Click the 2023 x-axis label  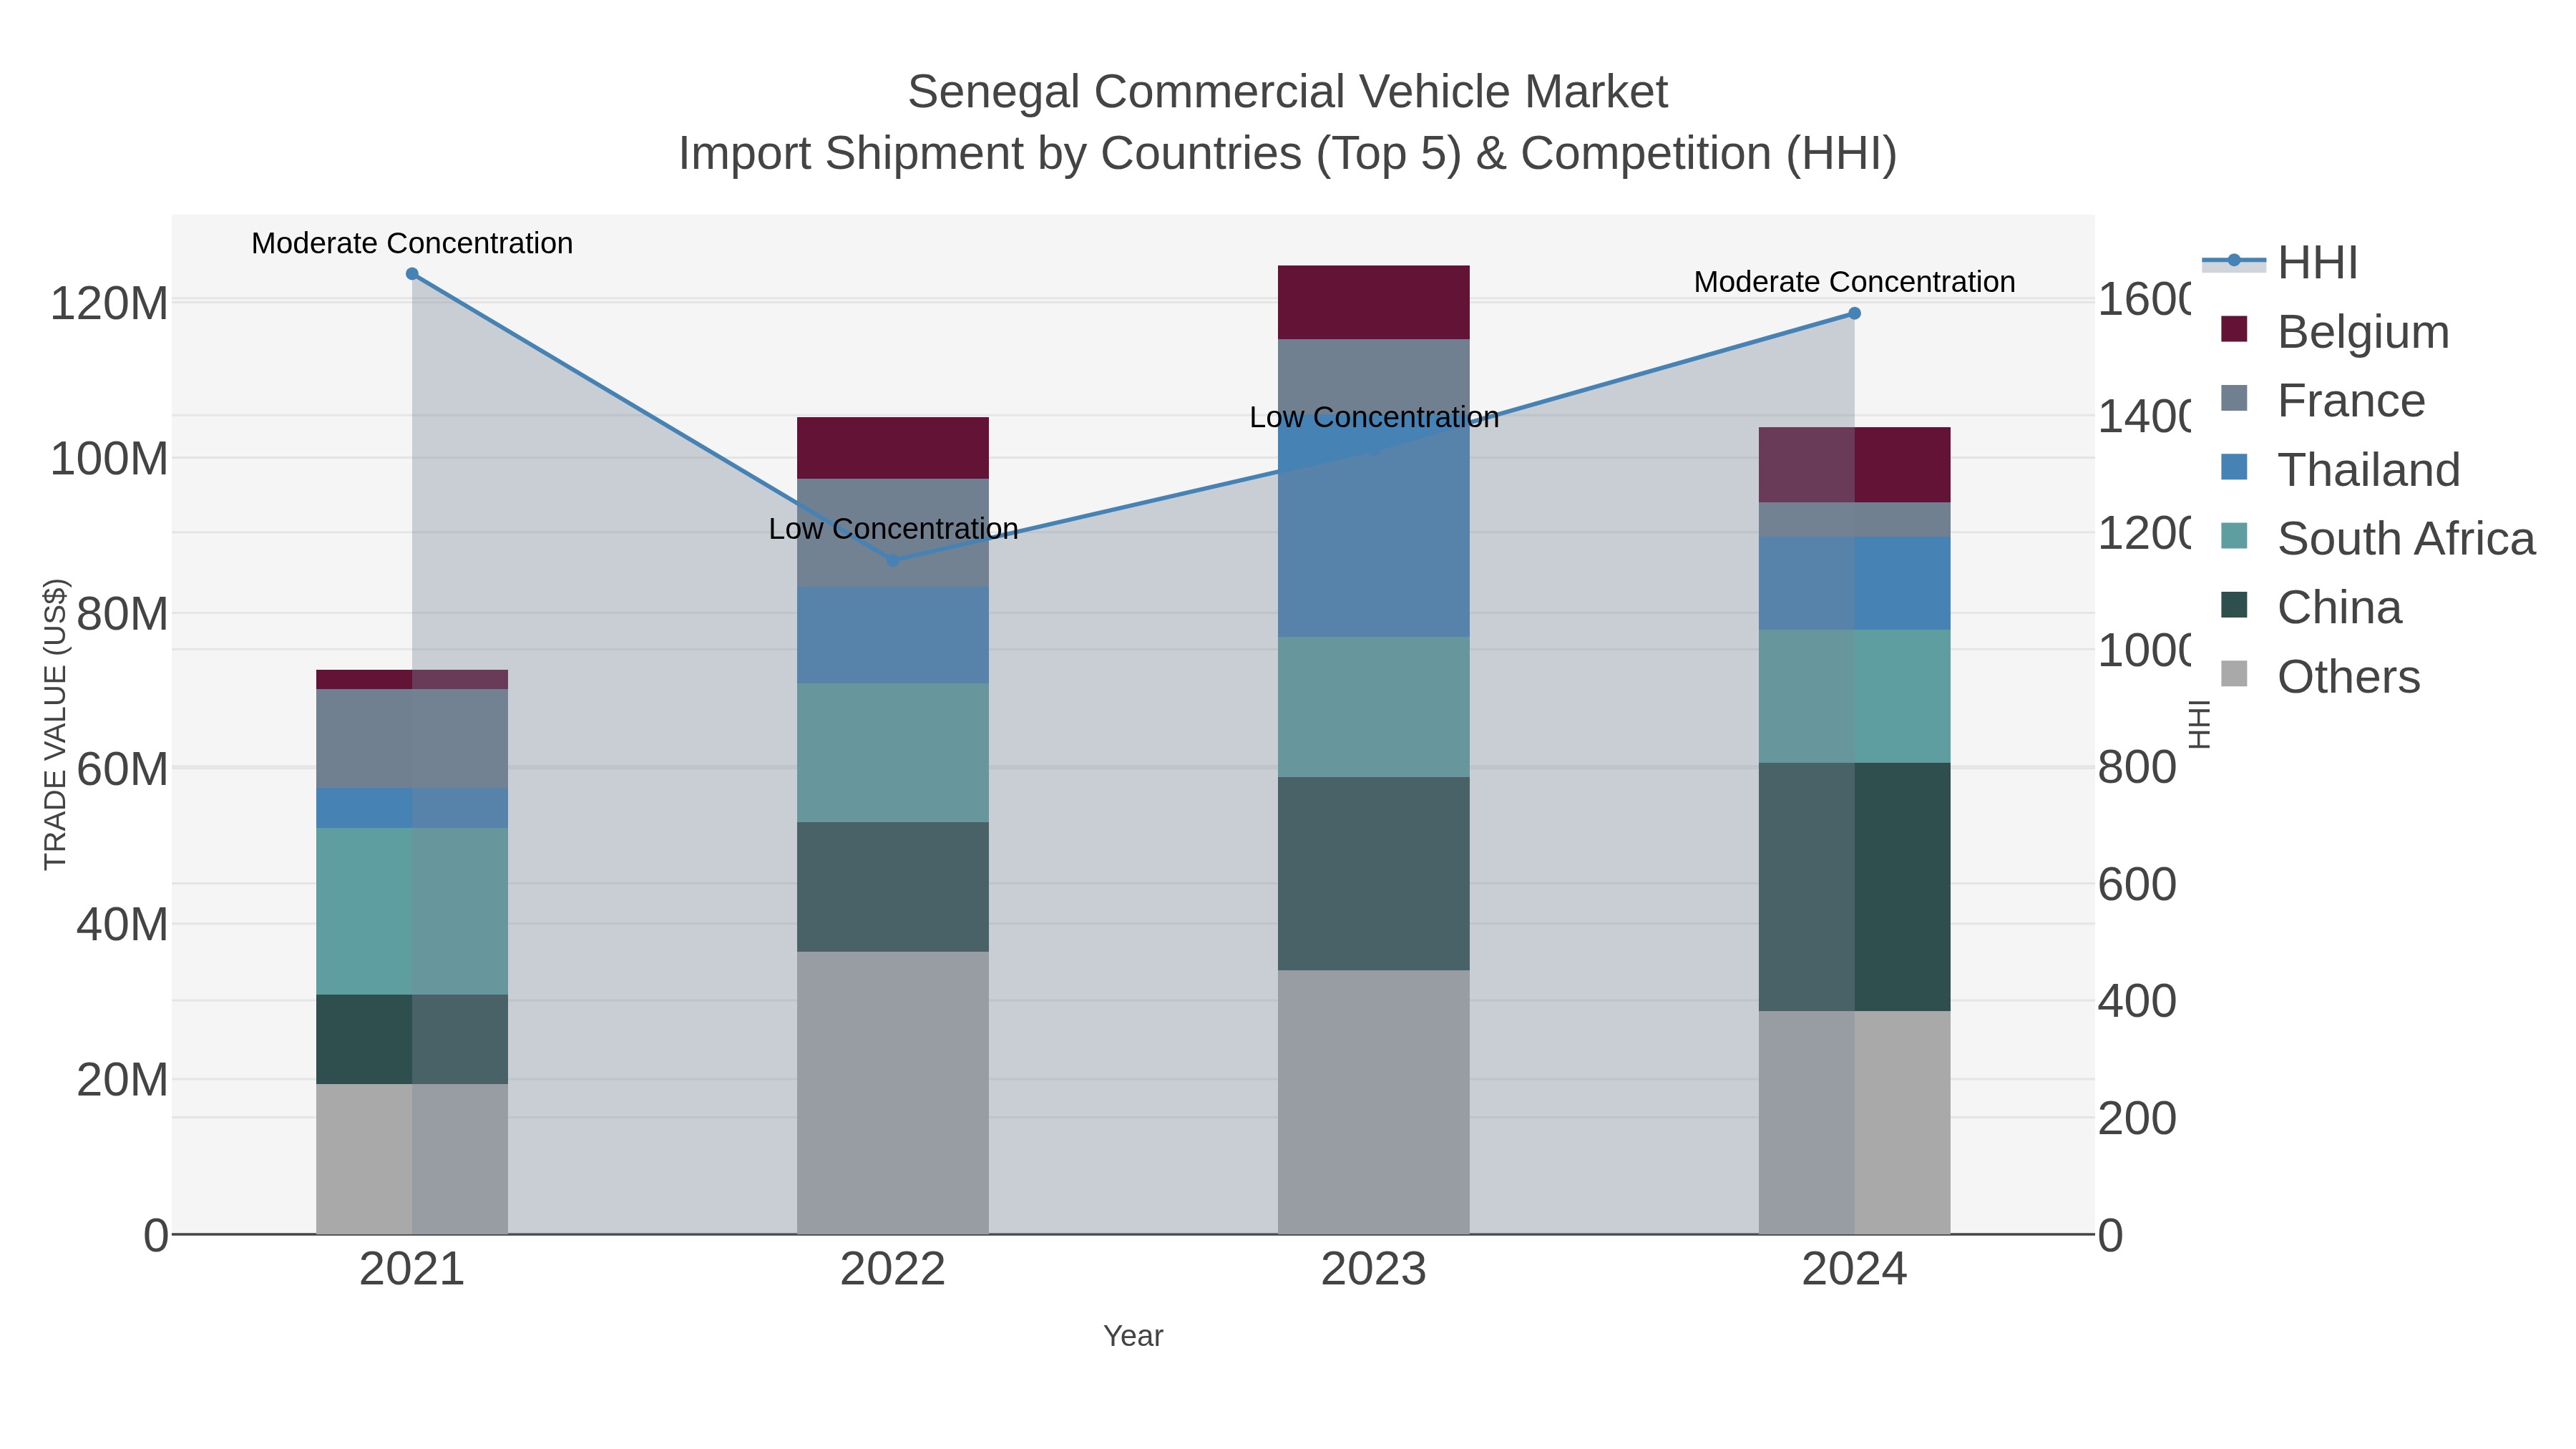click(1374, 1270)
